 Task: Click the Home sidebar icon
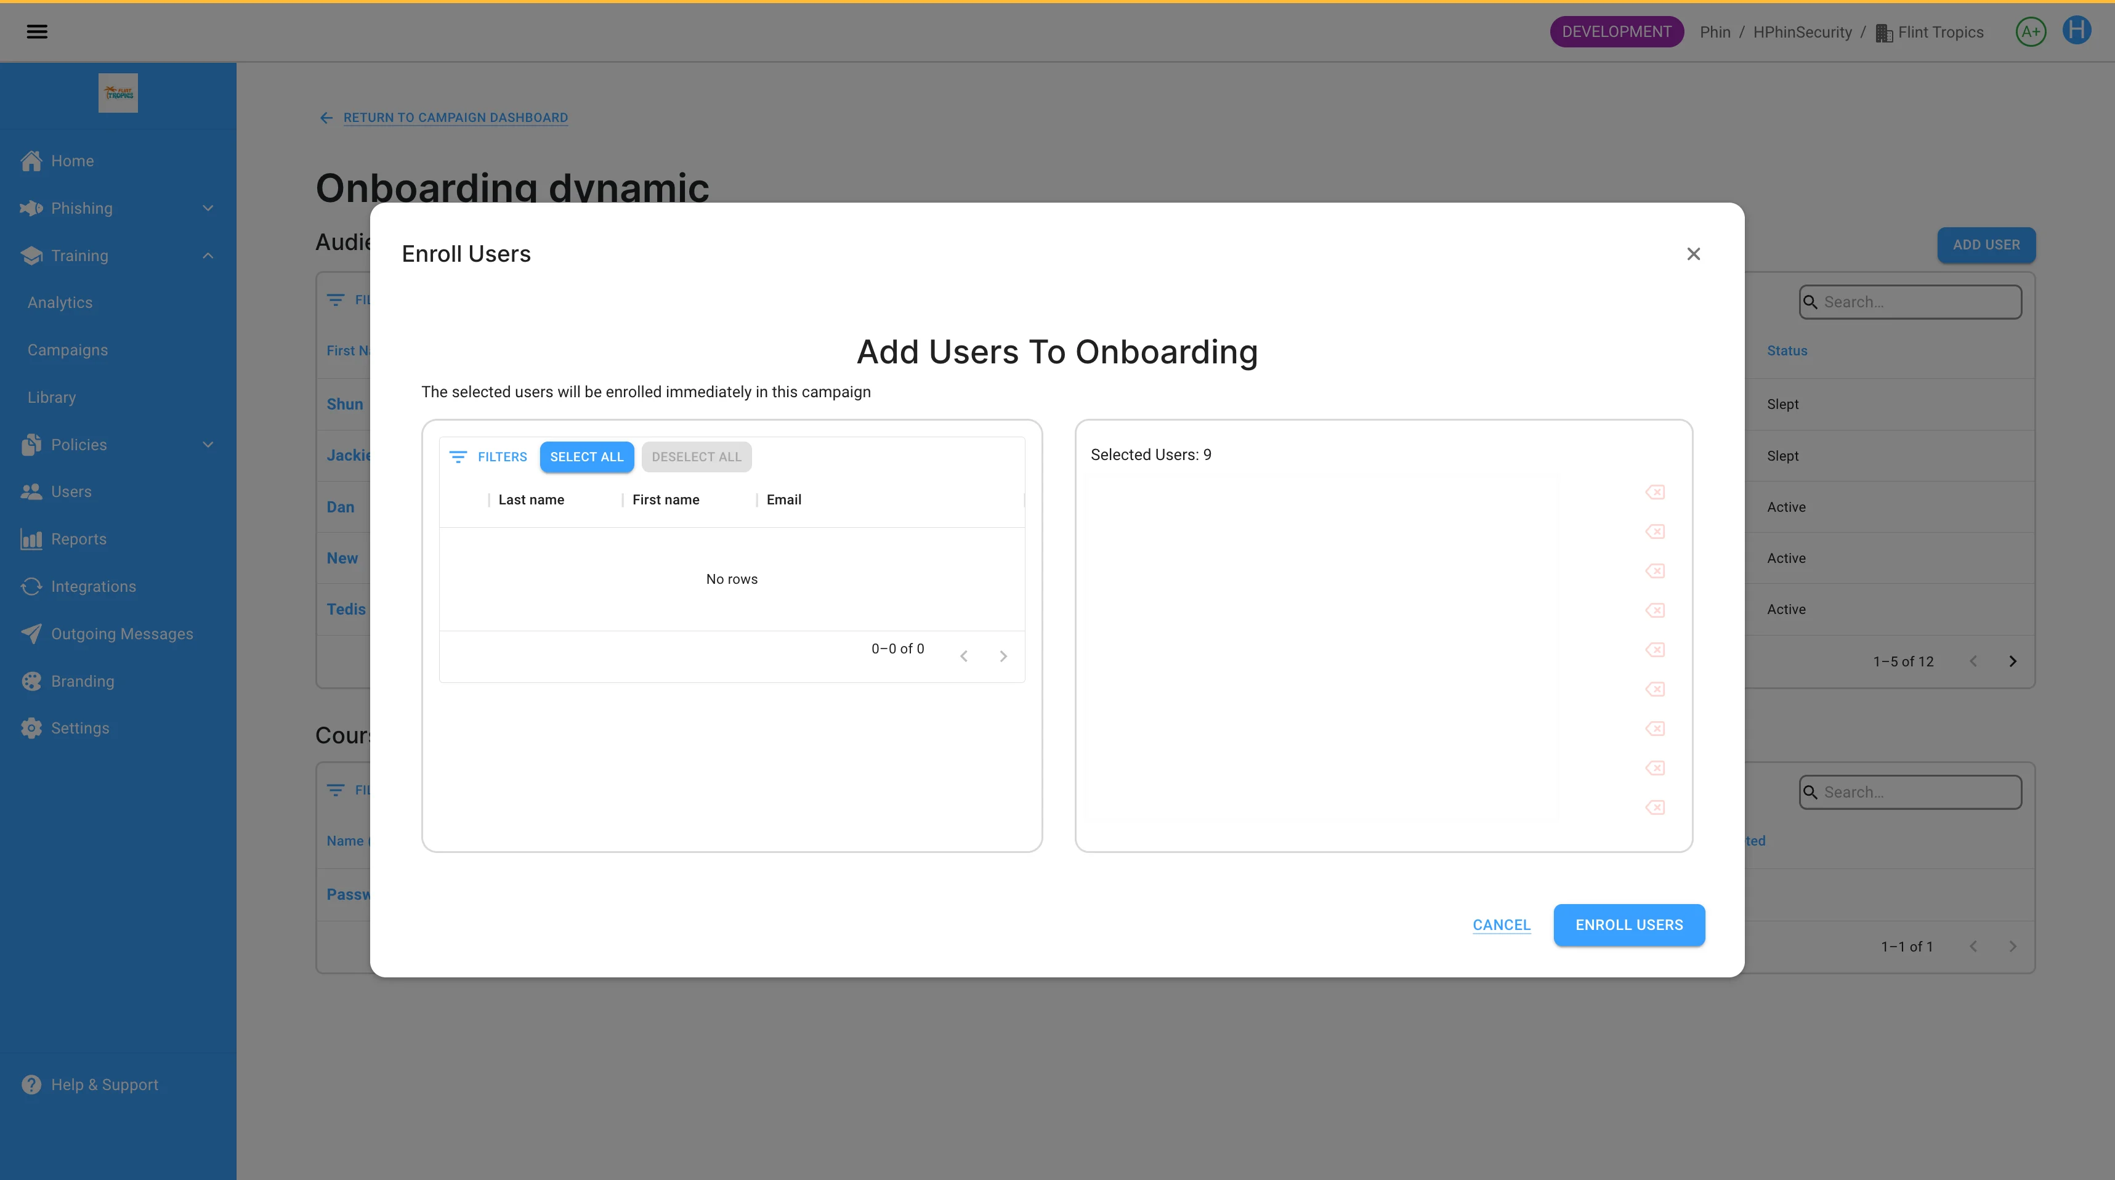click(31, 161)
